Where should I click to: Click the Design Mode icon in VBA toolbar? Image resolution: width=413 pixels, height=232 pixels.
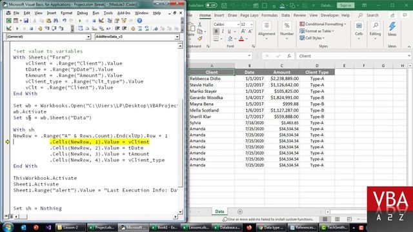101,21
